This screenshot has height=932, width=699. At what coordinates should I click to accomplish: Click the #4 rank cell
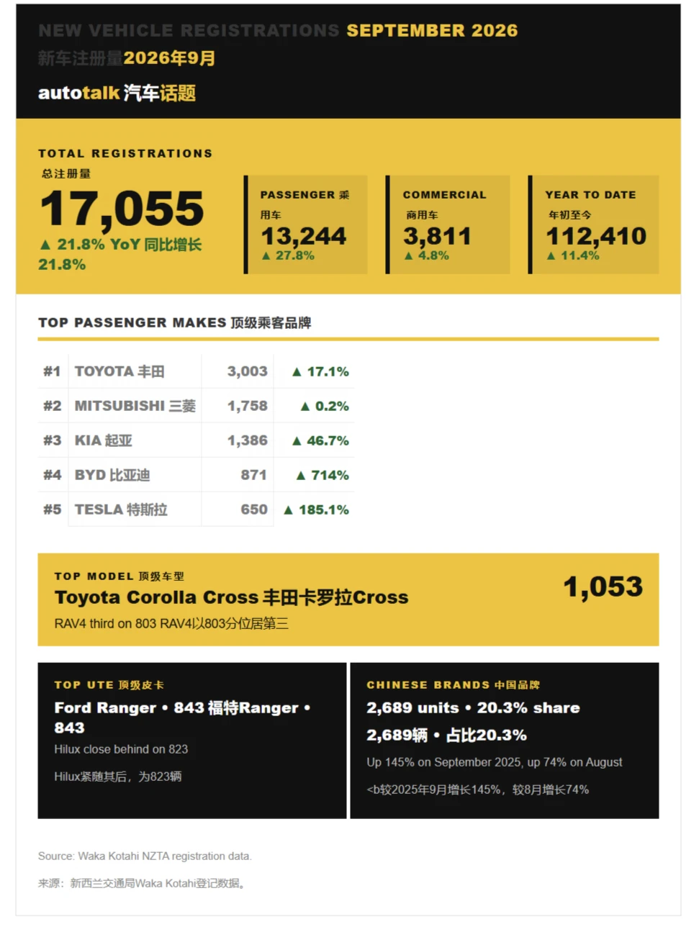(52, 475)
